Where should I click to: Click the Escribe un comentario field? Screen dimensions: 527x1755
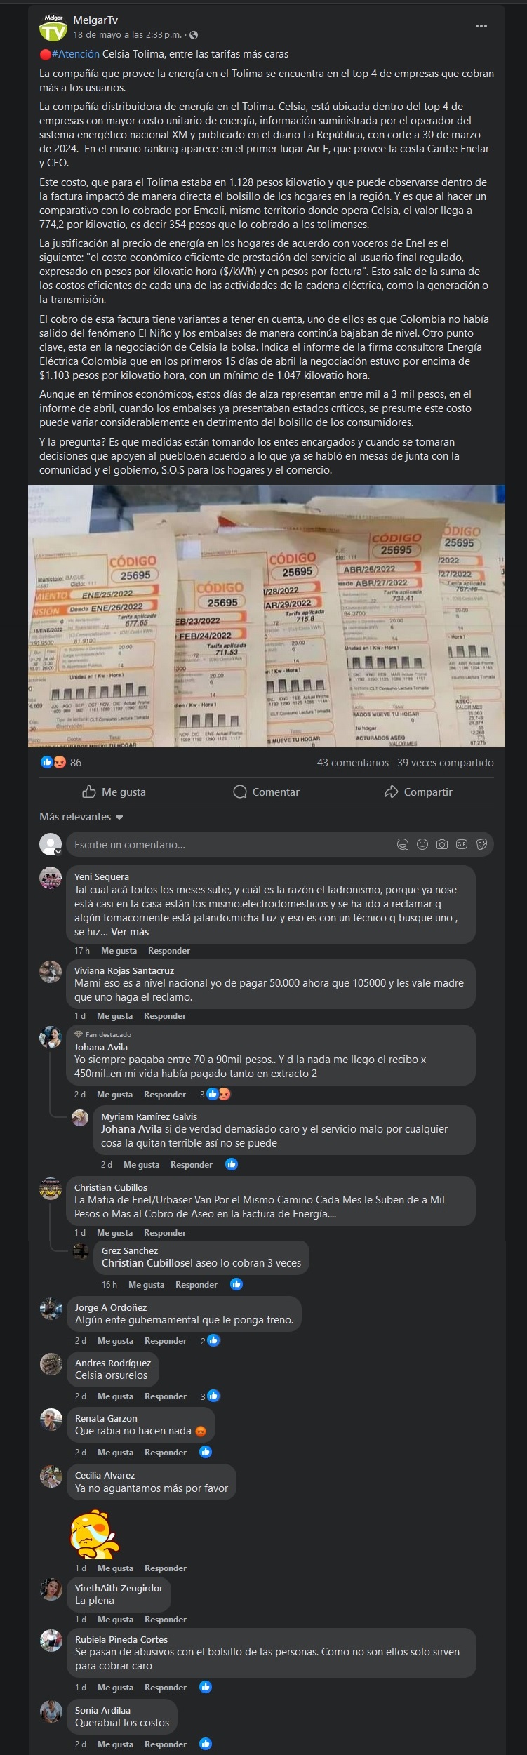pos(232,844)
